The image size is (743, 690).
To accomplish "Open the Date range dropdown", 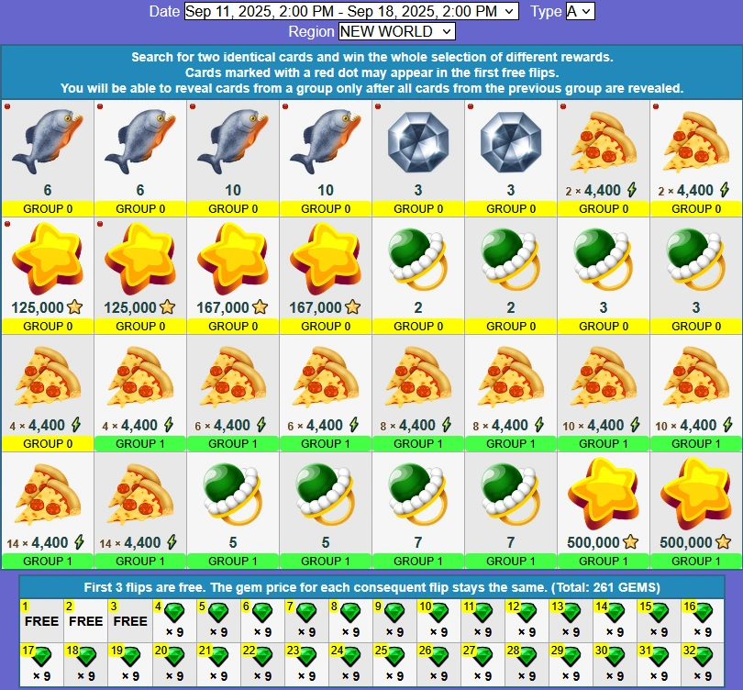I will pyautogui.click(x=351, y=11).
